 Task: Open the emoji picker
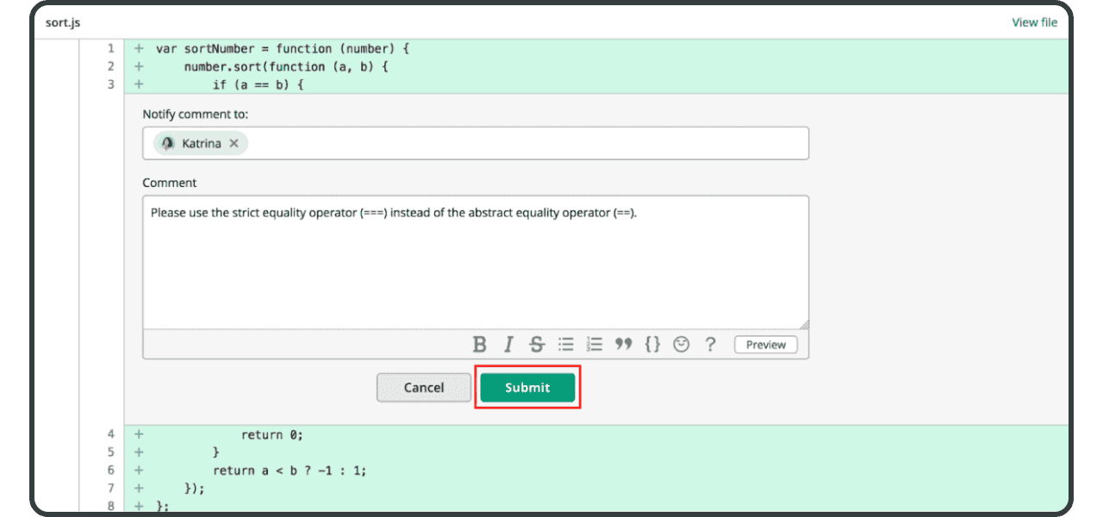pyautogui.click(x=682, y=345)
